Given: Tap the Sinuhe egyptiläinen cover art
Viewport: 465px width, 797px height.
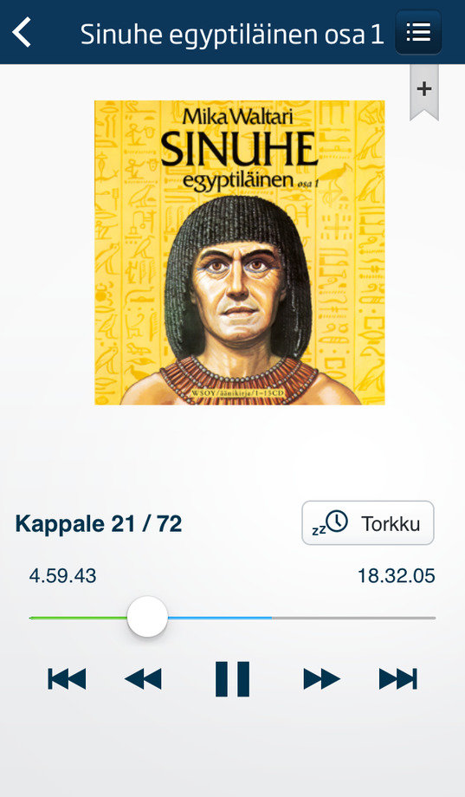Looking at the screenshot, I should click(x=239, y=253).
